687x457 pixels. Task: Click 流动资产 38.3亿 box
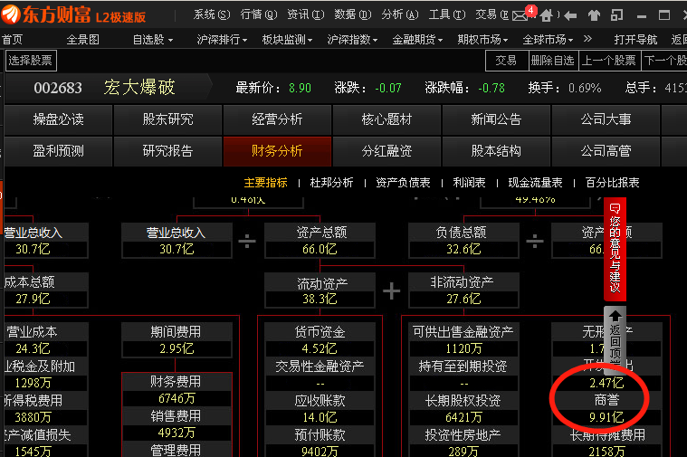320,290
